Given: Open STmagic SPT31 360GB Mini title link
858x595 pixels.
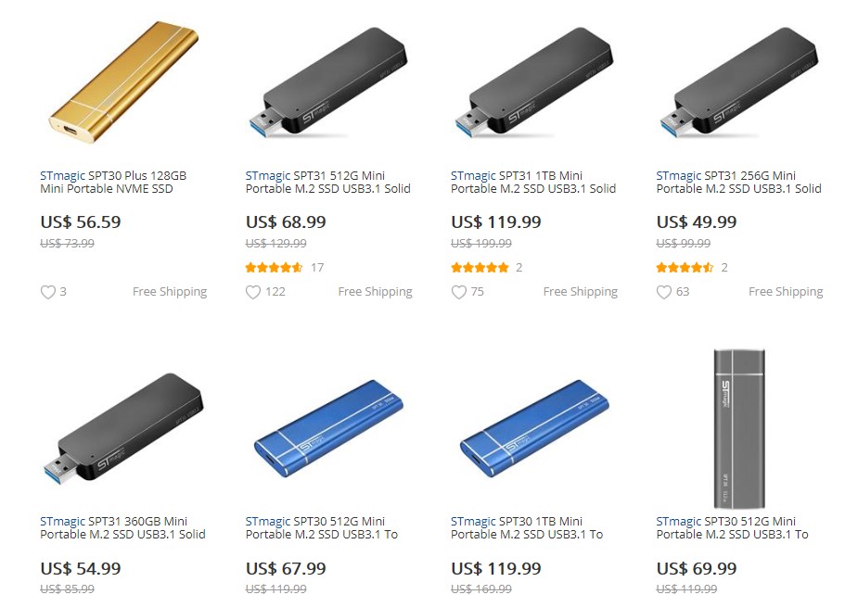Looking at the screenshot, I should point(122,527).
